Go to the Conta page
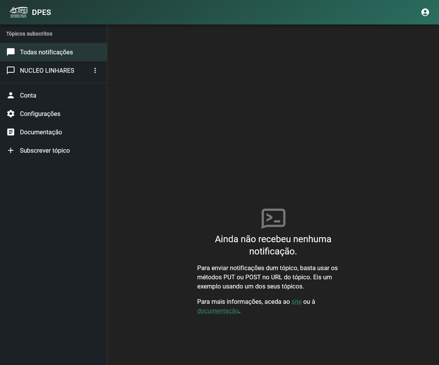This screenshot has height=365, width=439. [53, 95]
